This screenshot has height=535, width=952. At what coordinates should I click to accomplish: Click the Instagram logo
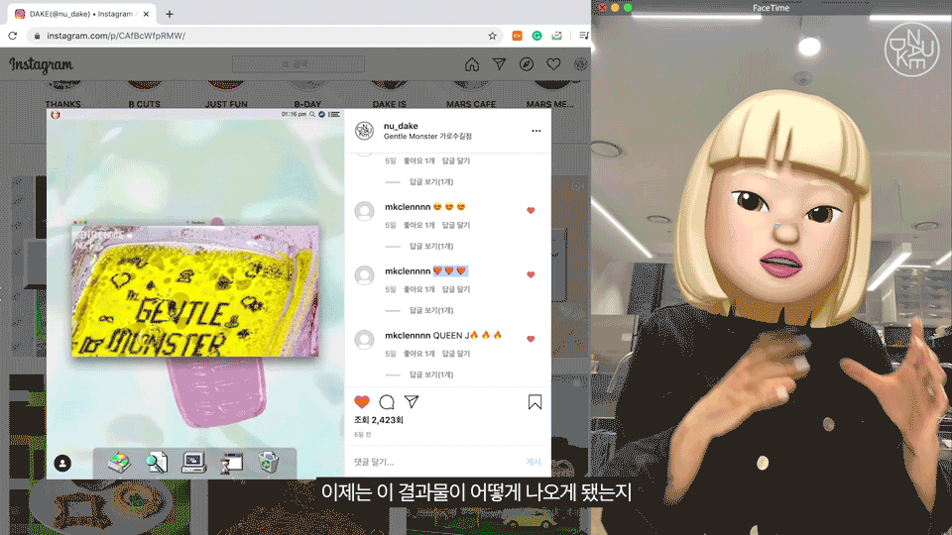pos(42,64)
